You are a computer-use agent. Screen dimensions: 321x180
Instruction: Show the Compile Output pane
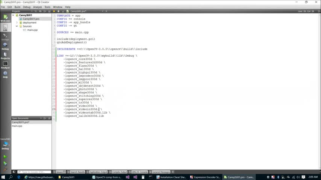coord(118,172)
